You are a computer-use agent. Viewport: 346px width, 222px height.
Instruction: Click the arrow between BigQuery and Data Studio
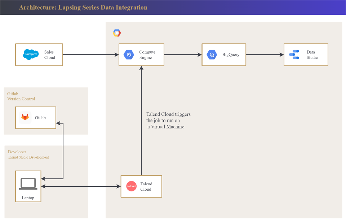click(265, 55)
